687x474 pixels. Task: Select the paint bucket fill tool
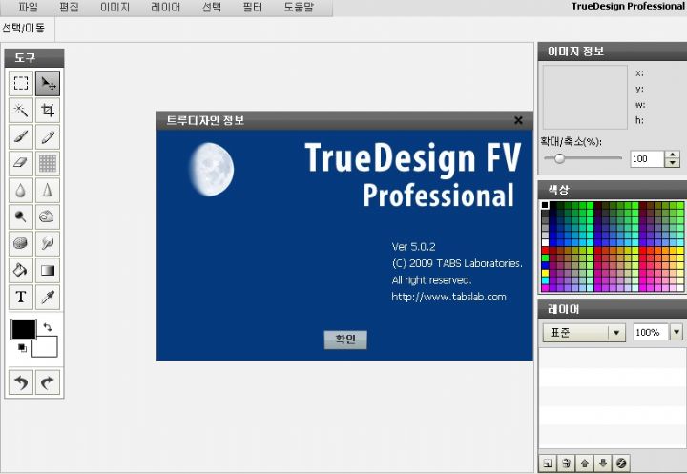tap(21, 270)
